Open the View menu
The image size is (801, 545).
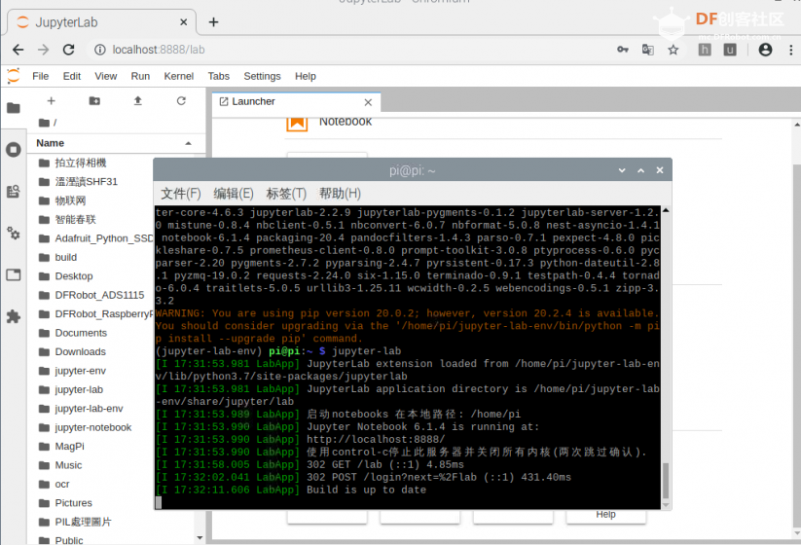coord(106,76)
